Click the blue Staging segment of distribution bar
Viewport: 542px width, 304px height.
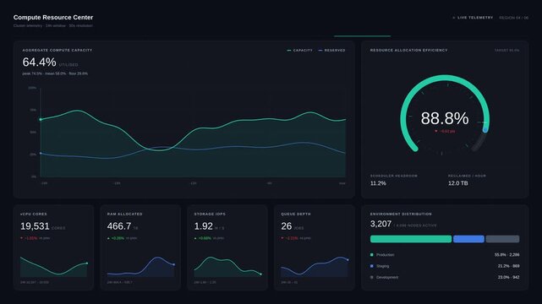pos(468,239)
